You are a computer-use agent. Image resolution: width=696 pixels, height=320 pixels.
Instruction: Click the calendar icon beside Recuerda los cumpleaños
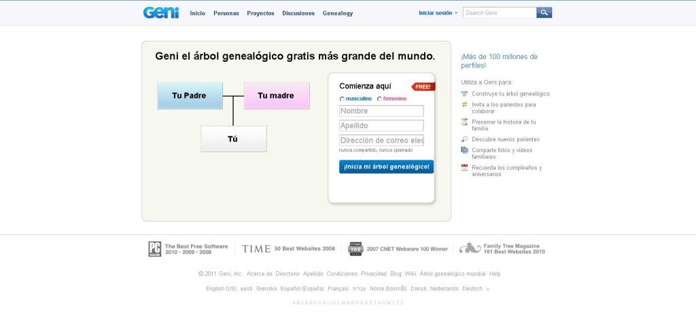[x=464, y=167]
